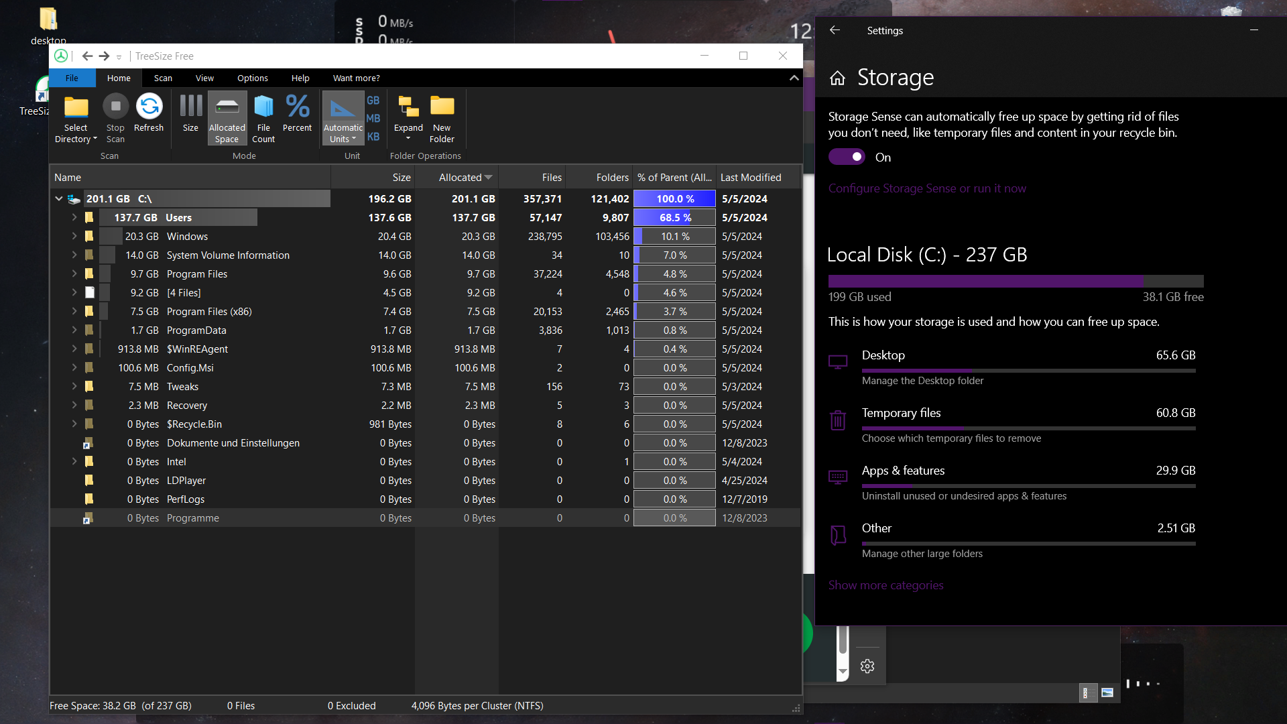Sort by Name column header

tap(190, 177)
